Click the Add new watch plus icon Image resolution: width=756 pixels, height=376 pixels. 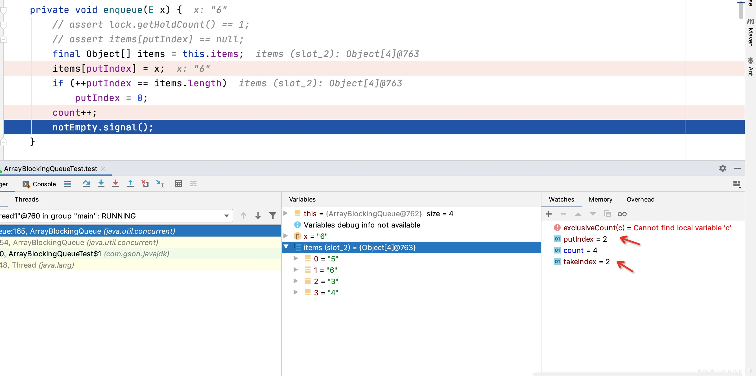[x=549, y=214]
